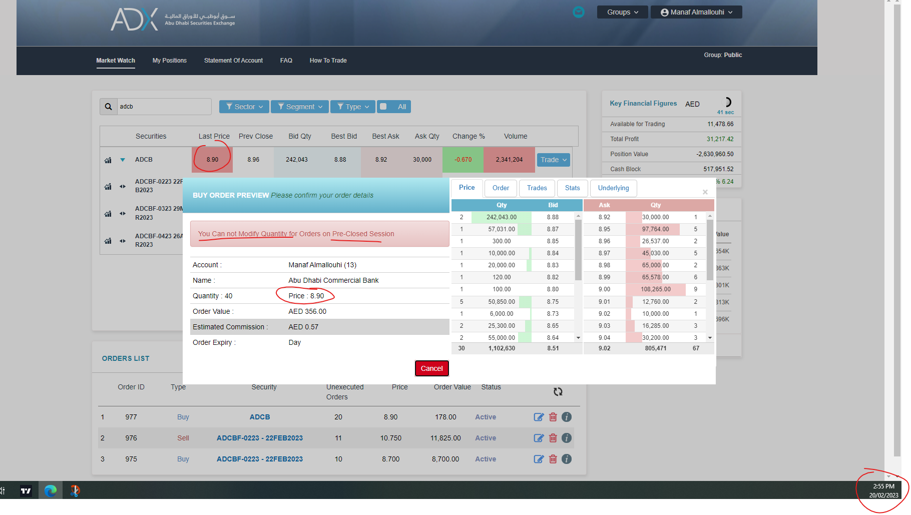Open the price chart for ADCB
Image resolution: width=911 pixels, height=515 pixels.
click(x=108, y=159)
